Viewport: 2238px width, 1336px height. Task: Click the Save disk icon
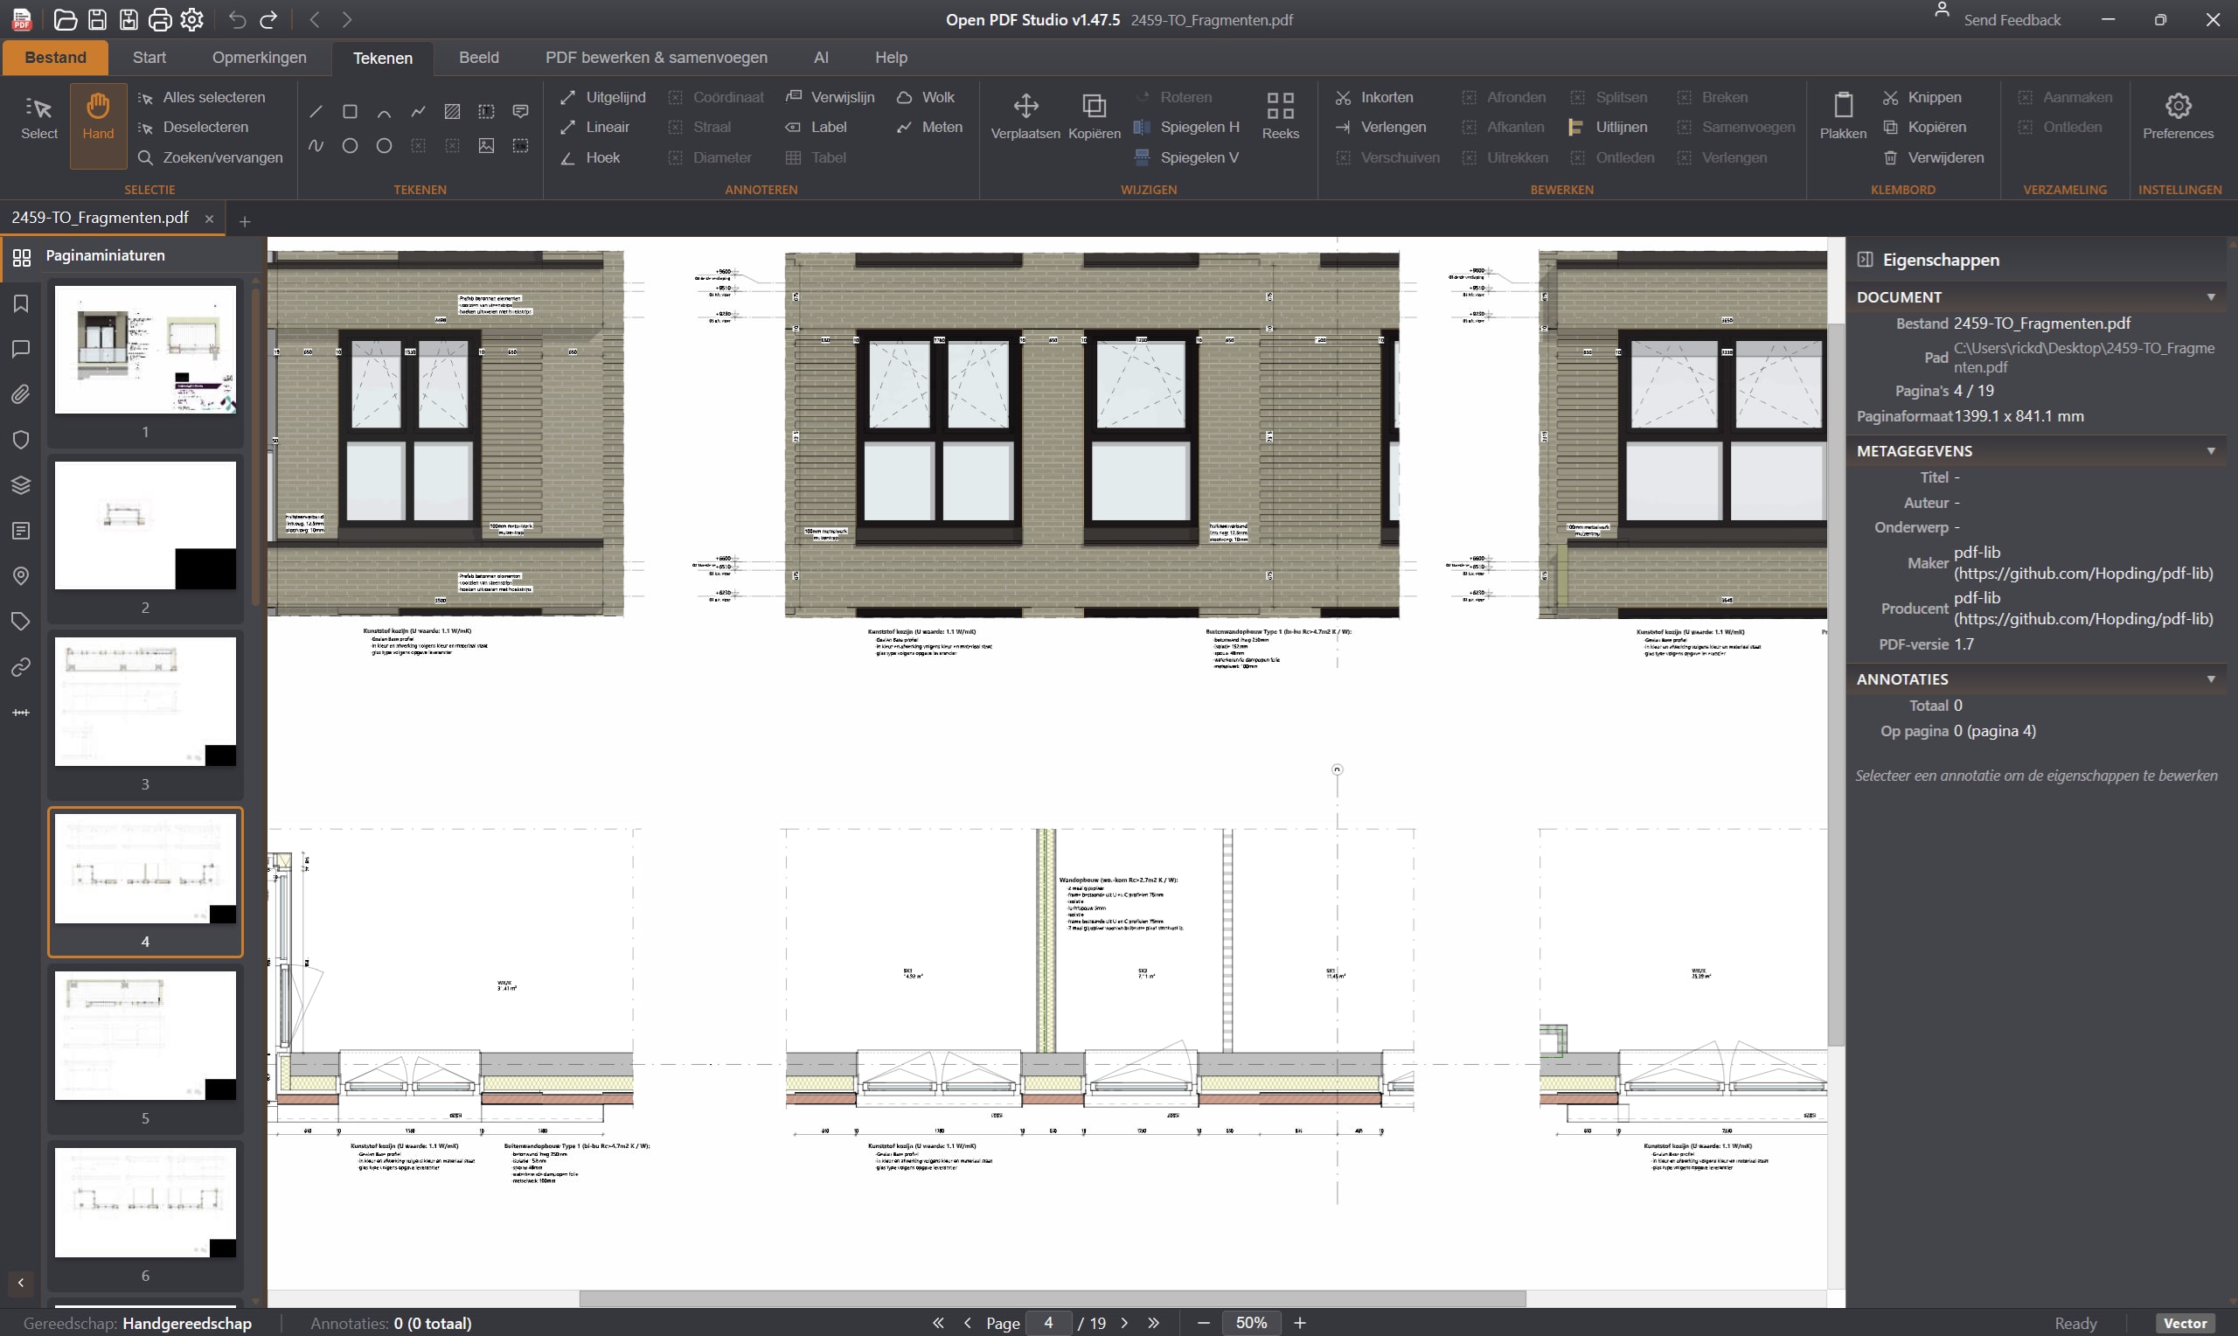pos(97,19)
